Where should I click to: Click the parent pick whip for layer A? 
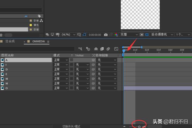(x=93, y=60)
